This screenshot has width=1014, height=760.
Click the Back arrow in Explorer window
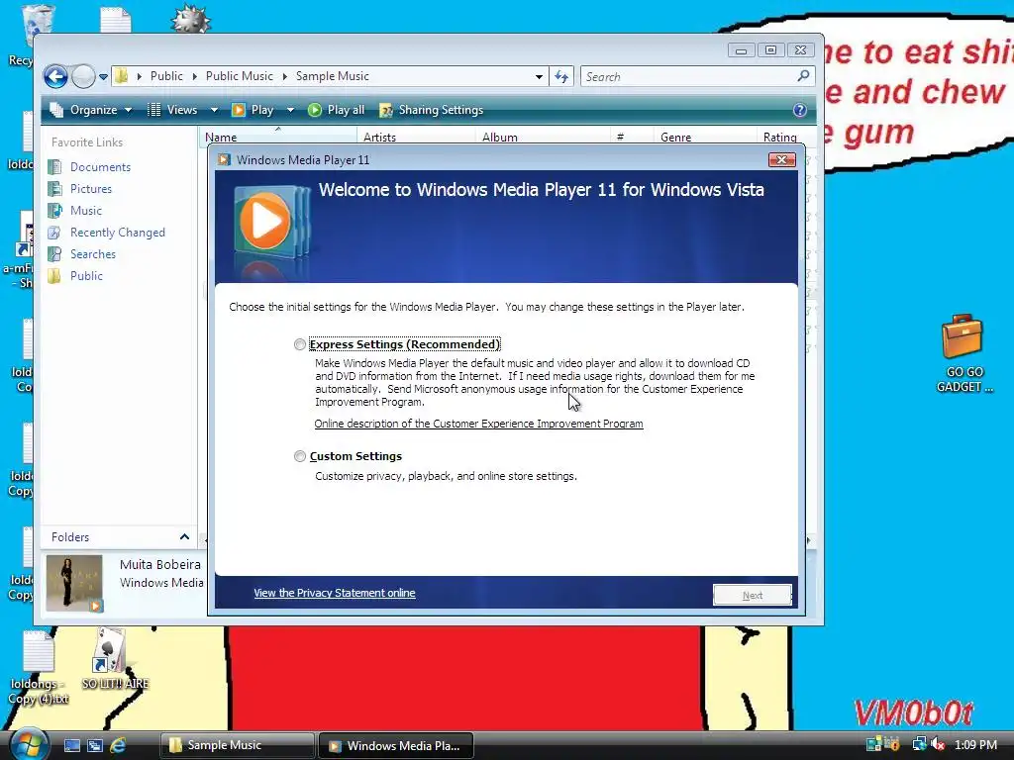[x=55, y=76]
